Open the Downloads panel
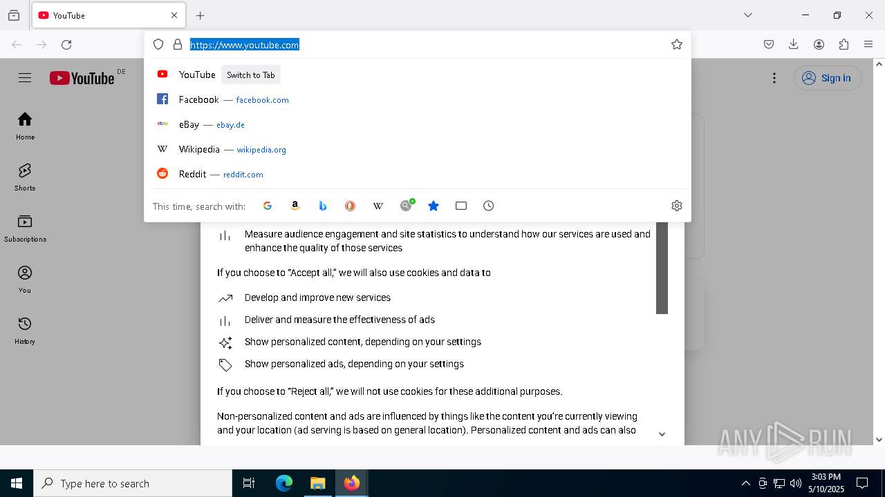The height and width of the screenshot is (497, 885). point(794,44)
